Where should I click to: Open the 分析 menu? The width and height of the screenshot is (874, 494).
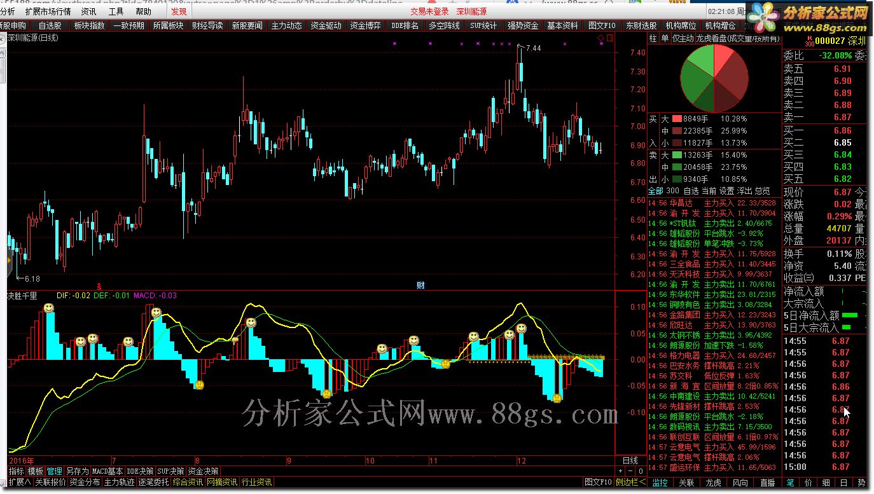8,11
